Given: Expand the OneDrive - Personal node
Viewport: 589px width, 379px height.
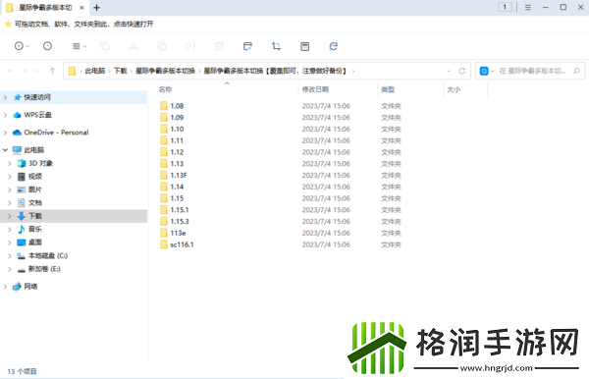Looking at the screenshot, I should pos(5,133).
